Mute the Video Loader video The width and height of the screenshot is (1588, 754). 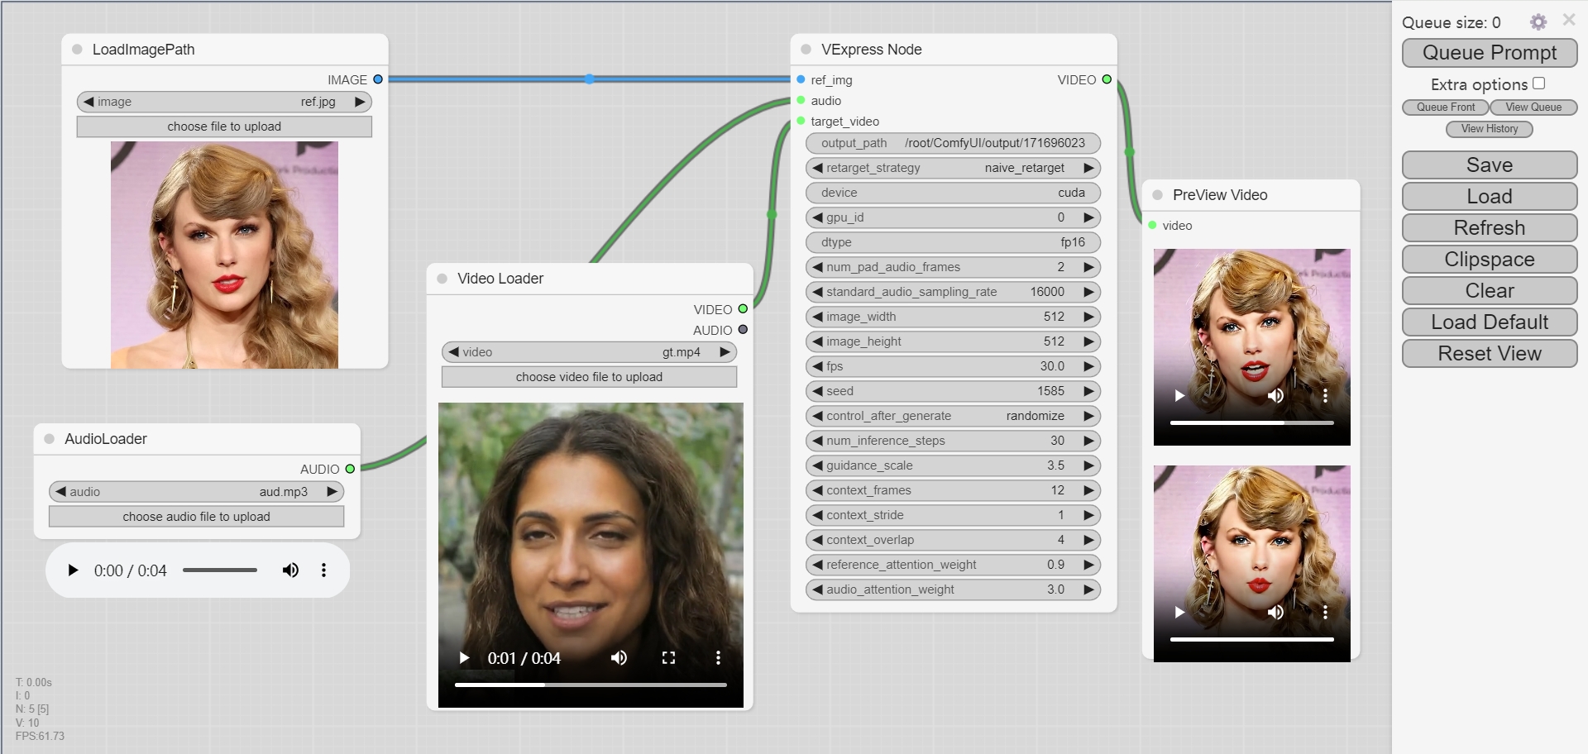pyautogui.click(x=619, y=658)
